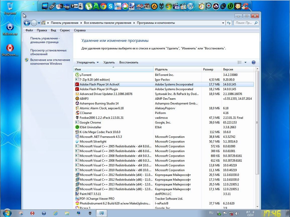Expand breadcrumb arrow after Панель управления
The height and width of the screenshot is (217, 290).
(x=81, y=23)
